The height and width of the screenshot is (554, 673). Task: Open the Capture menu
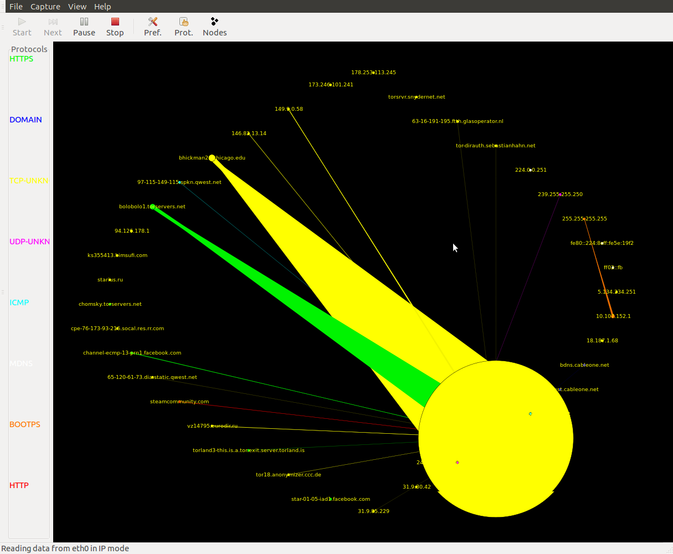coord(45,7)
